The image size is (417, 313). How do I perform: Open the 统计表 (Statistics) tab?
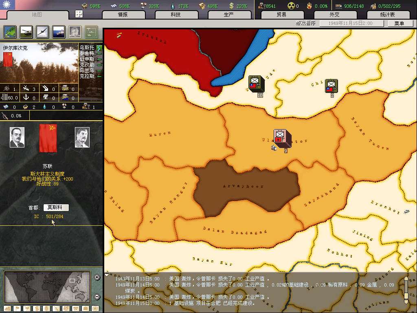click(388, 15)
